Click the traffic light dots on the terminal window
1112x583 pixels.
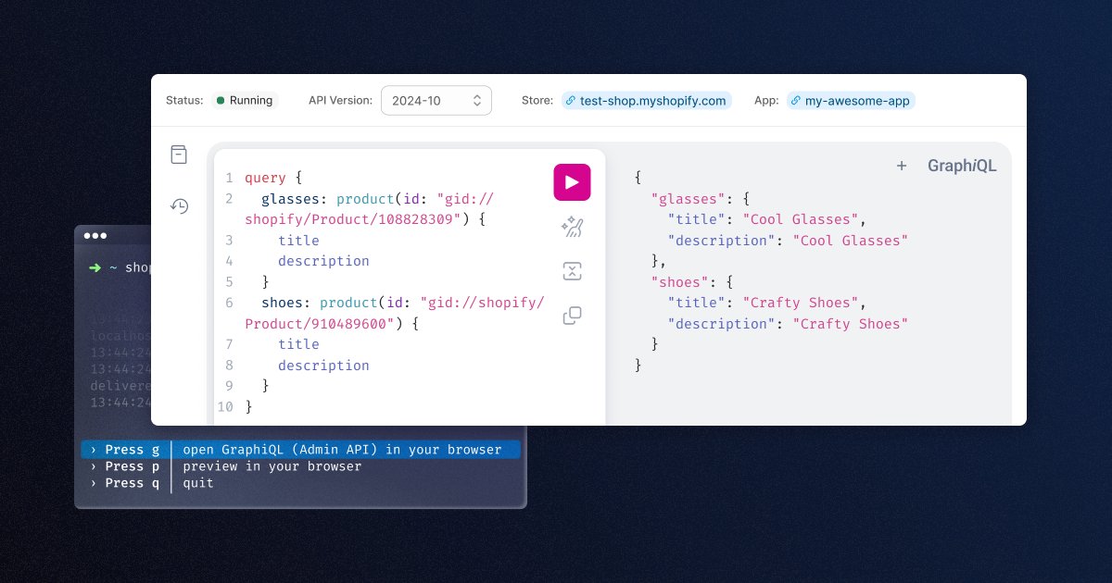click(x=95, y=236)
